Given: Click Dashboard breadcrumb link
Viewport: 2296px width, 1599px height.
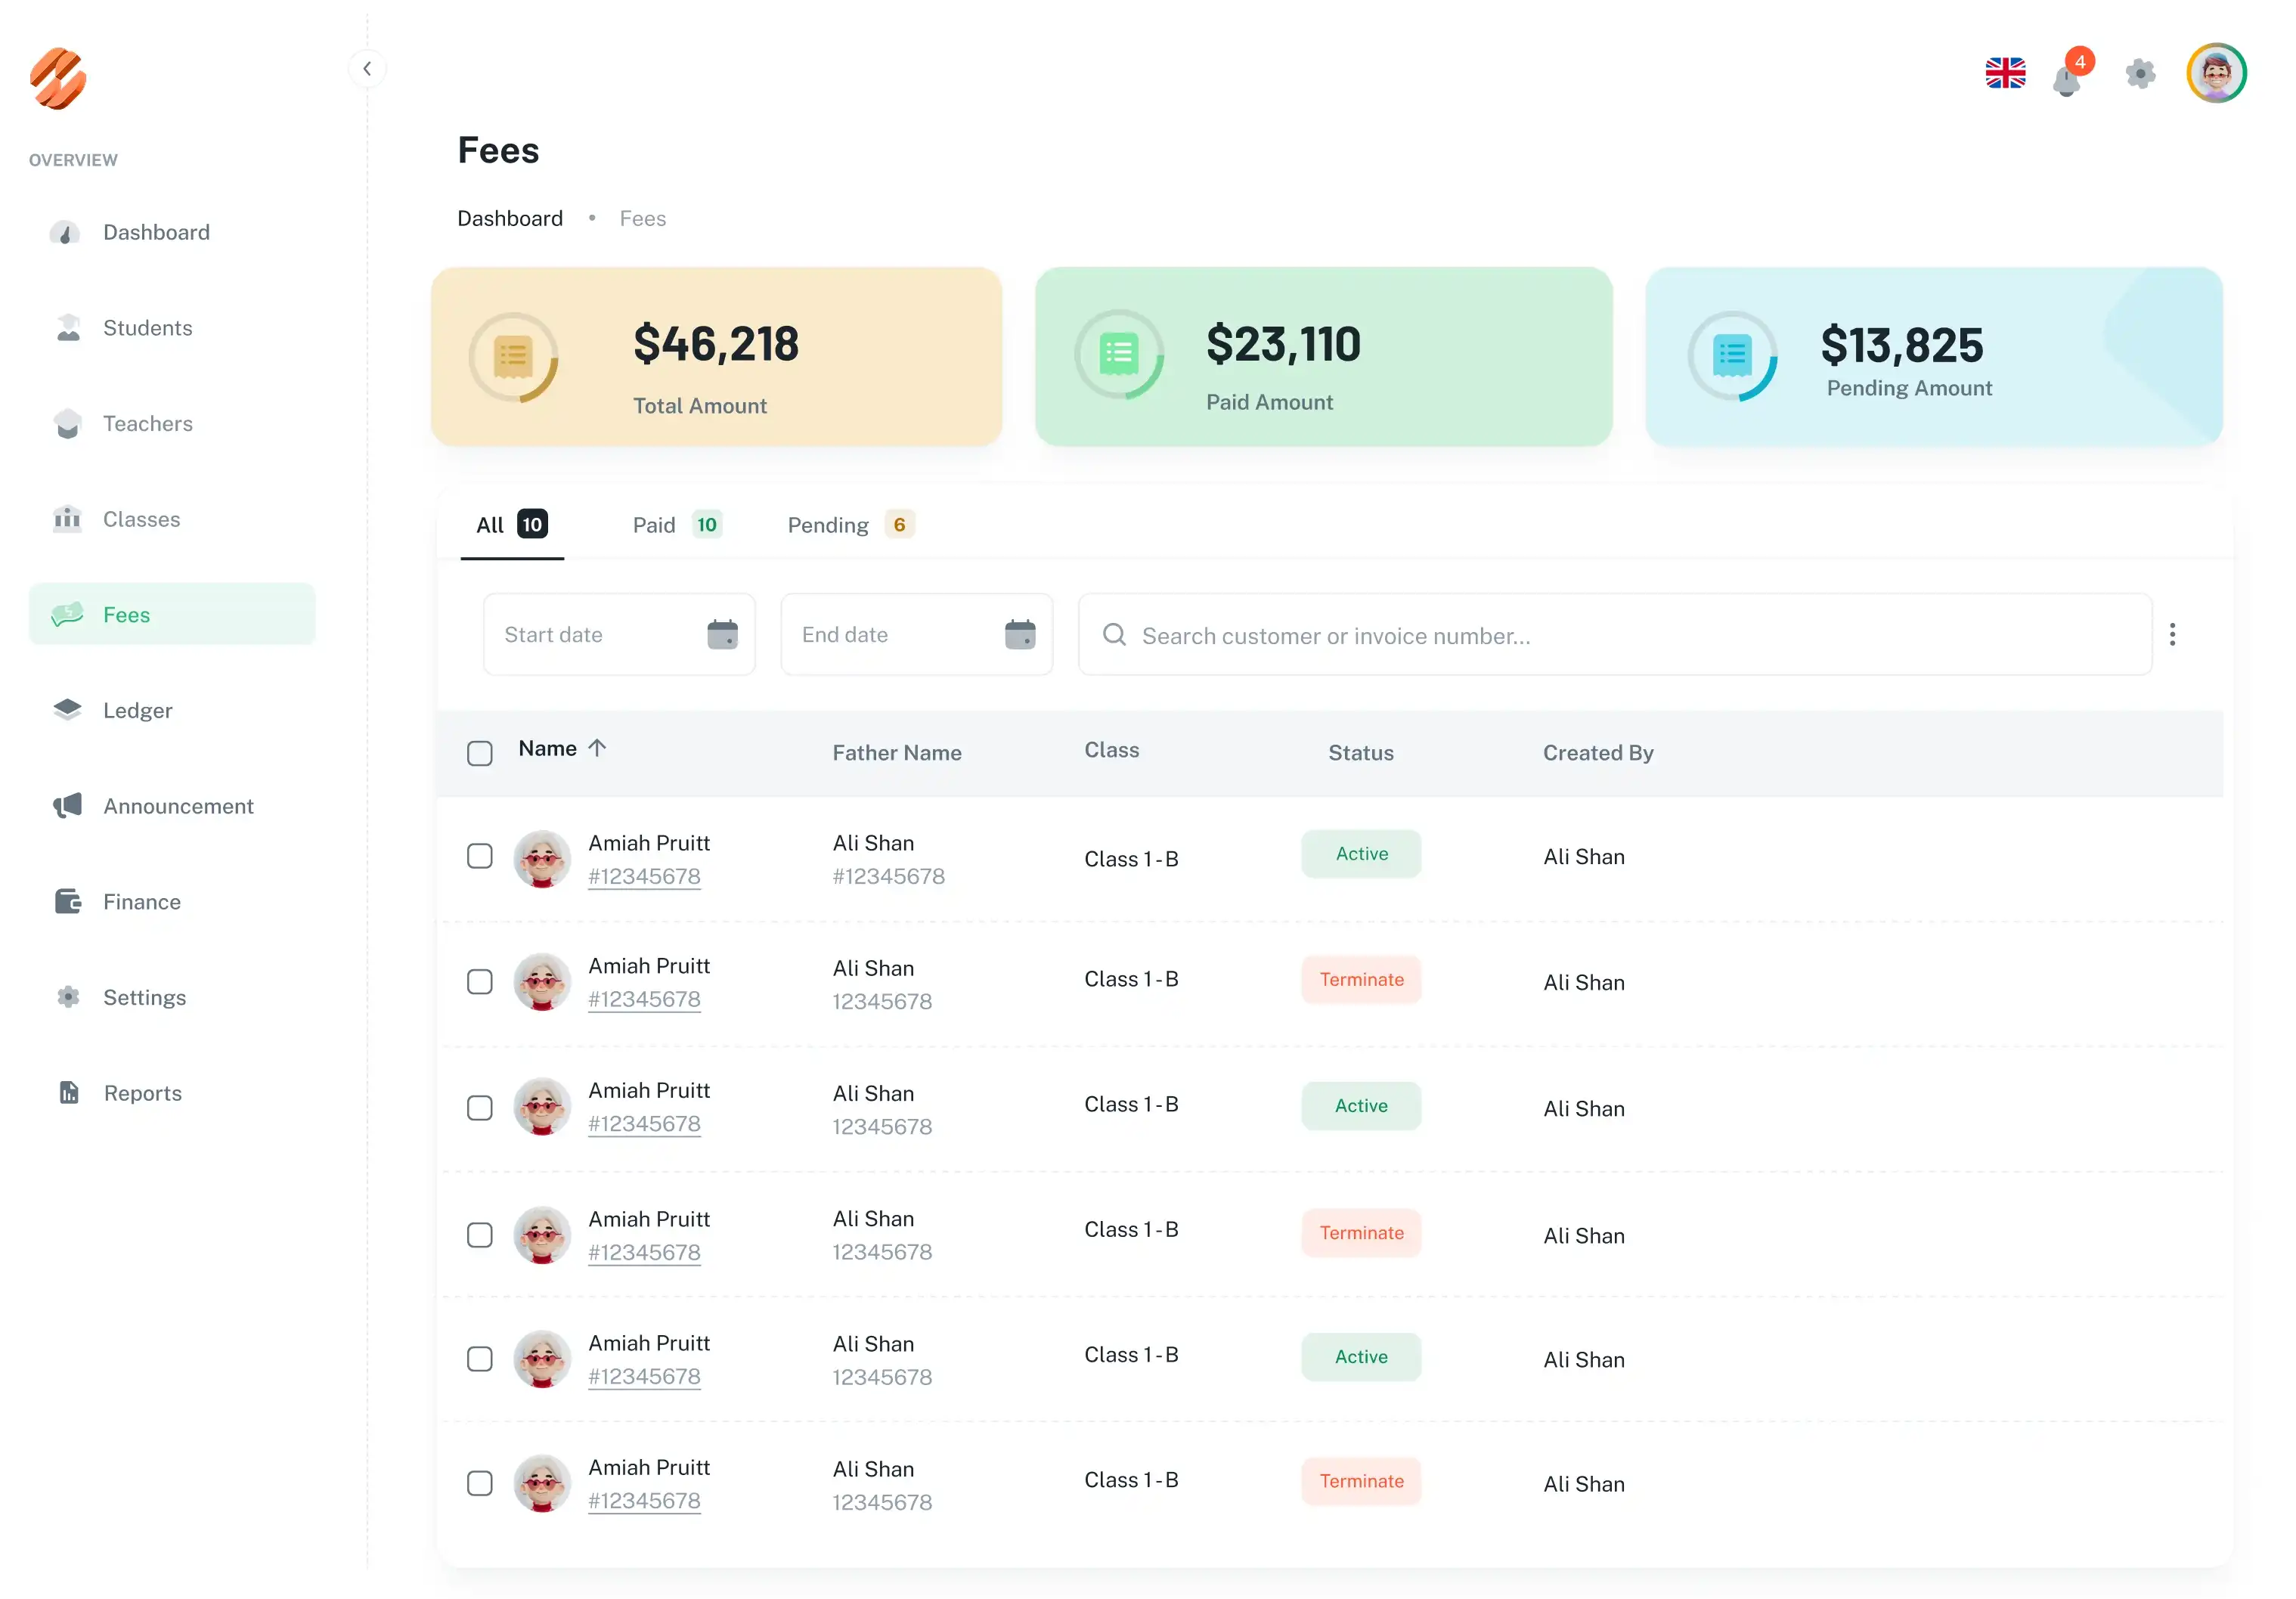Looking at the screenshot, I should 510,219.
